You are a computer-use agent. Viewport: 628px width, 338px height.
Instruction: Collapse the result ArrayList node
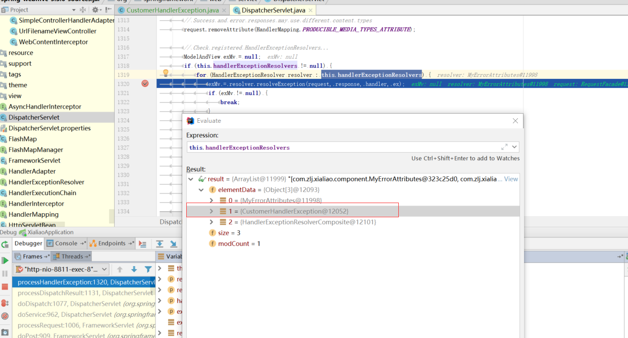[x=190, y=179]
